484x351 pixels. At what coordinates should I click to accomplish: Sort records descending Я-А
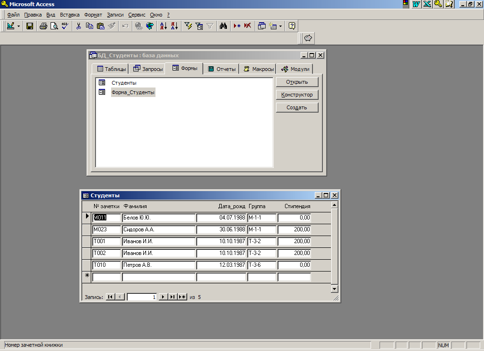click(174, 26)
